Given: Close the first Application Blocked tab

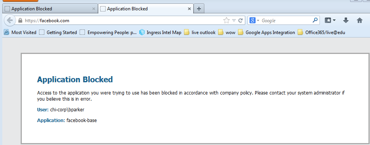Looking at the screenshot, I should (93, 9).
